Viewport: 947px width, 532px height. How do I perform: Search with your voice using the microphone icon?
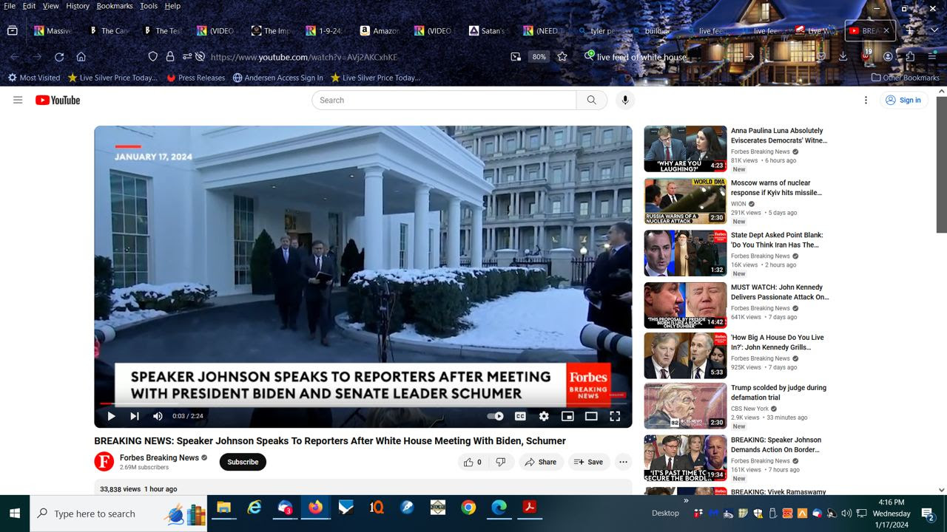[625, 100]
